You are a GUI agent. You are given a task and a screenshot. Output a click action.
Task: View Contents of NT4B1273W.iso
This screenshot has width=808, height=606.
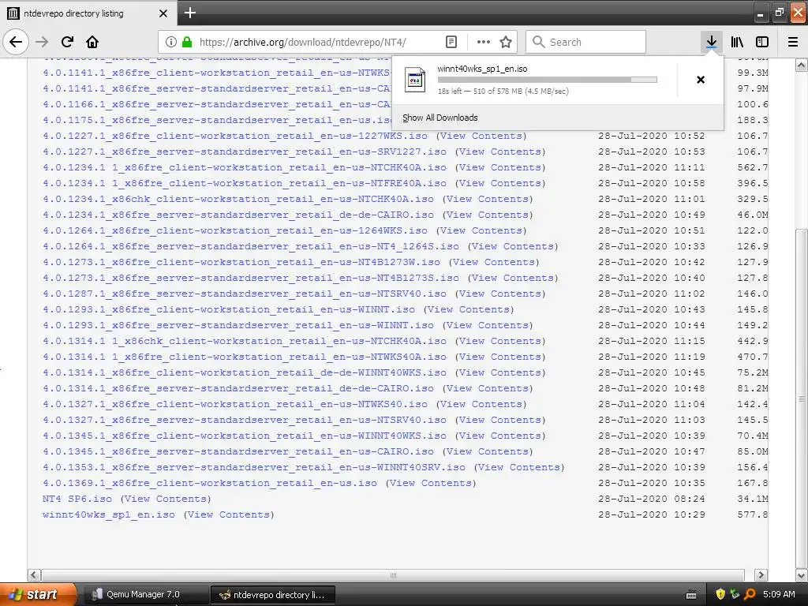coord(494,262)
